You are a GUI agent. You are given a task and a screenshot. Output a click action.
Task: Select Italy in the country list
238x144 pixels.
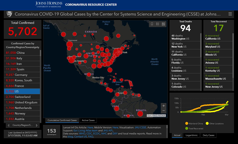coord(22,58)
